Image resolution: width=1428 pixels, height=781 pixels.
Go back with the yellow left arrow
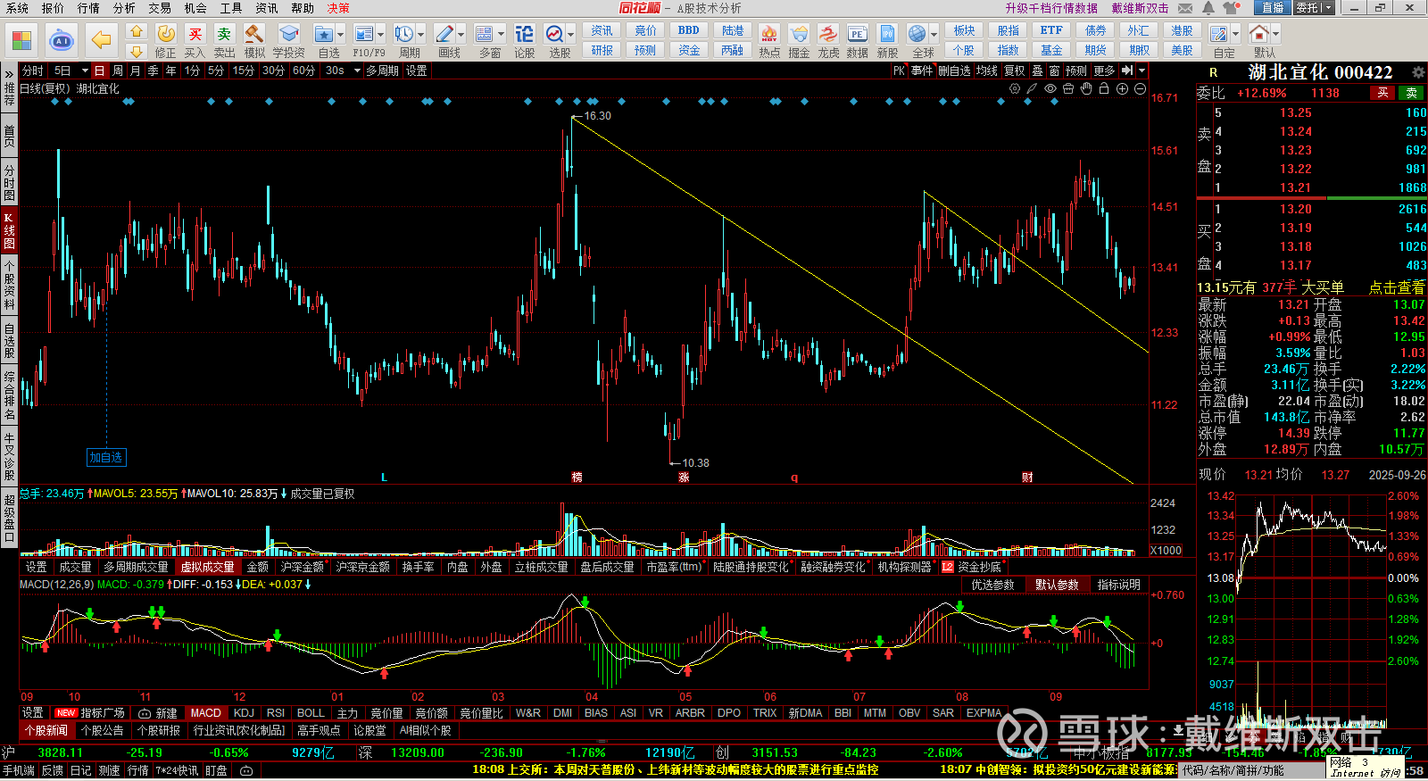tap(101, 40)
